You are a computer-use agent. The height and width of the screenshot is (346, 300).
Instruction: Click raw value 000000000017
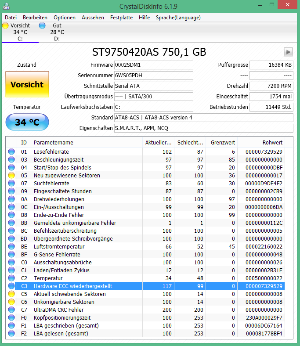(x=264, y=176)
